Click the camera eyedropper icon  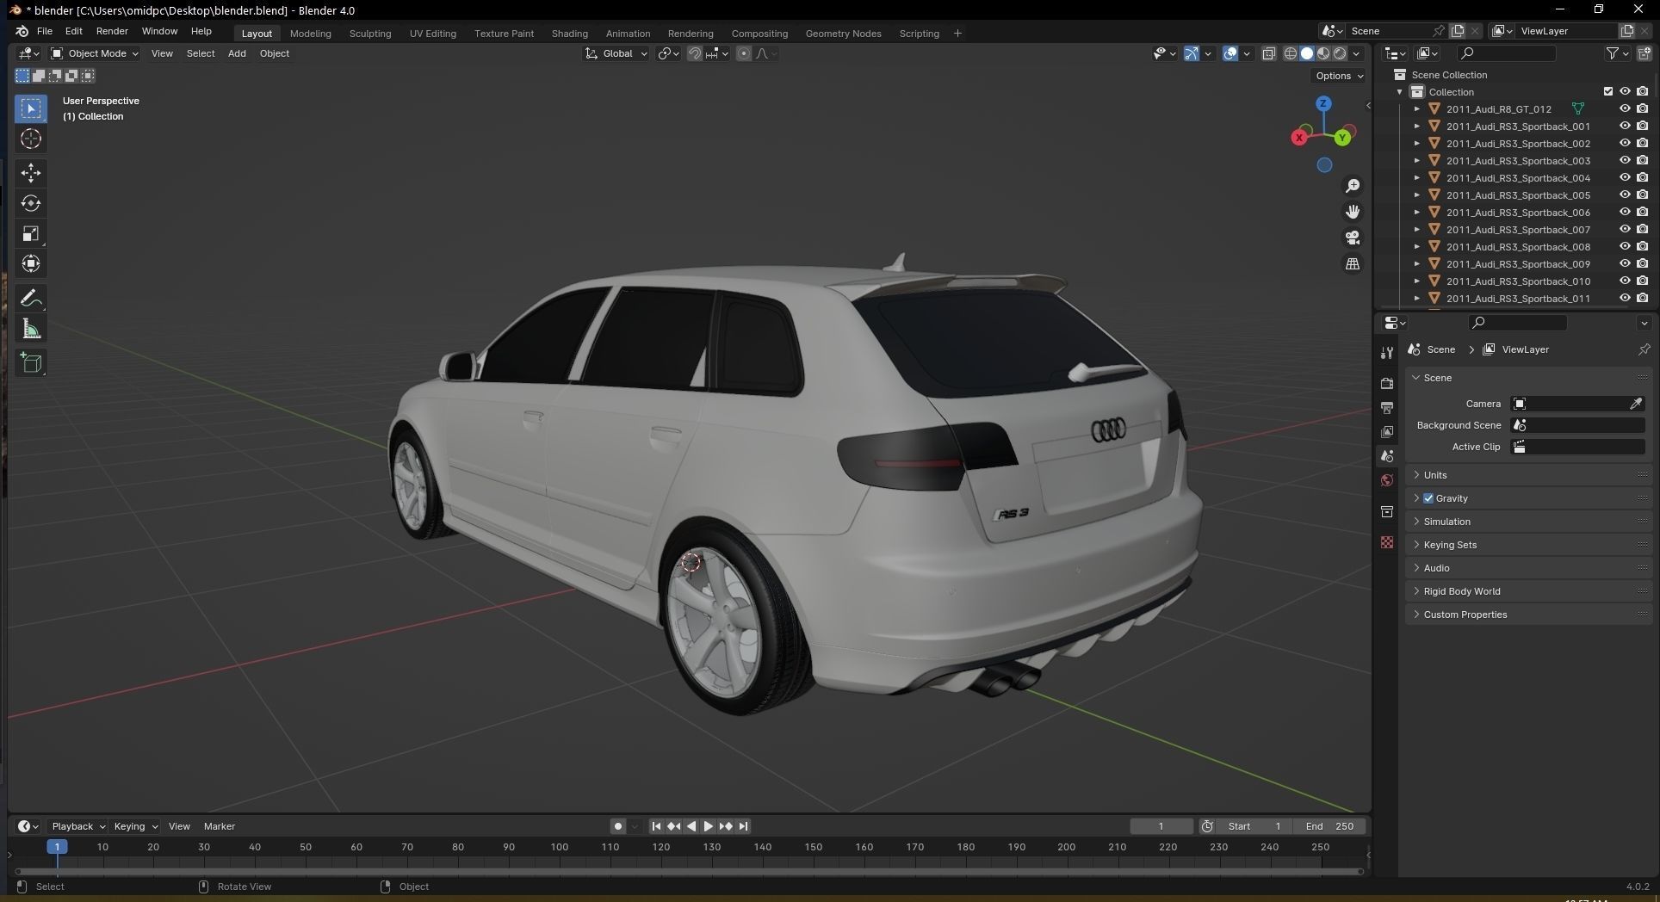pyautogui.click(x=1635, y=404)
